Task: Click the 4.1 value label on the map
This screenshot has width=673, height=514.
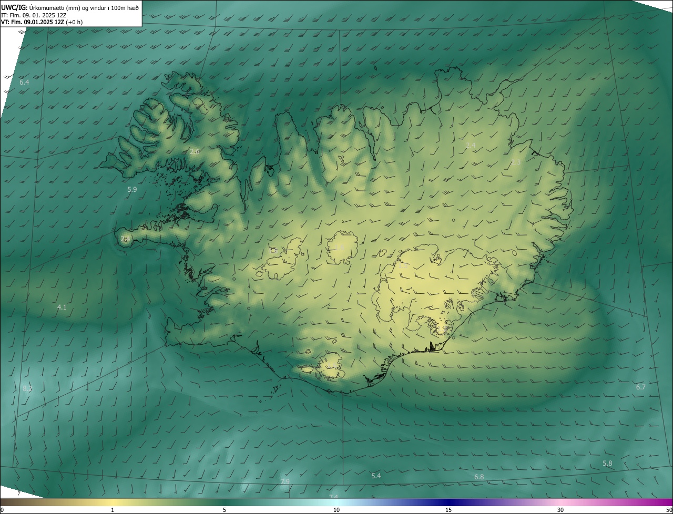Action: point(62,307)
